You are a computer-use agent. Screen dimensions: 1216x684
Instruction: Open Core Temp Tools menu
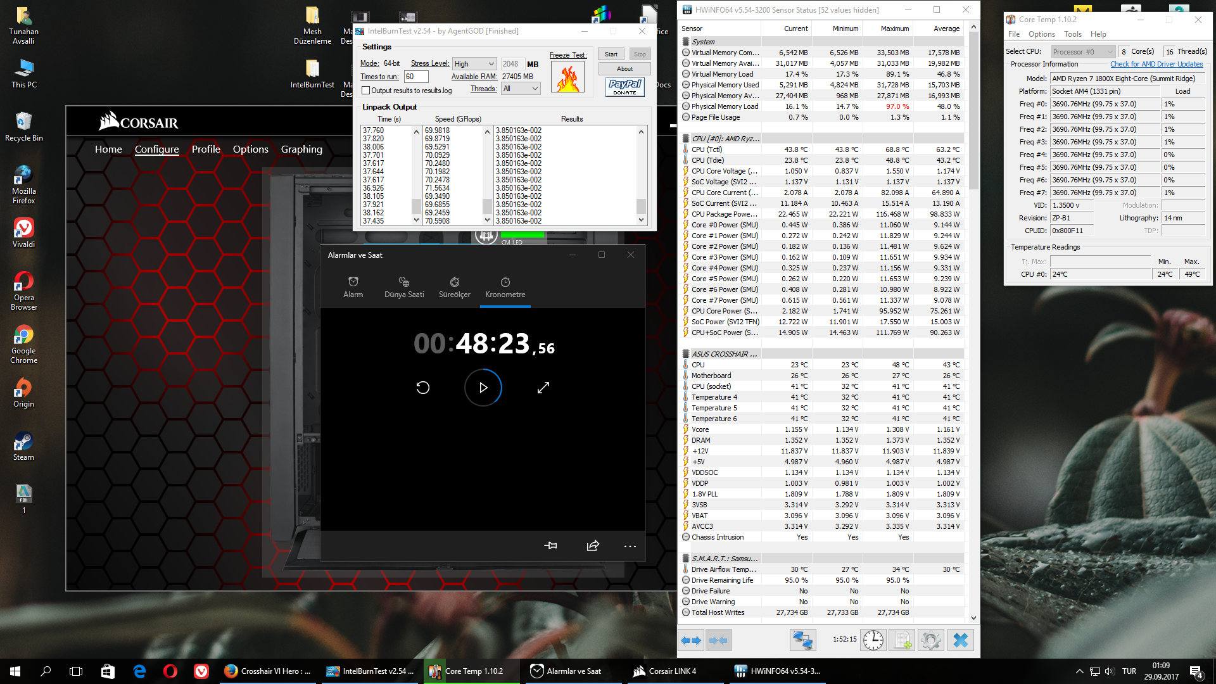click(x=1073, y=34)
